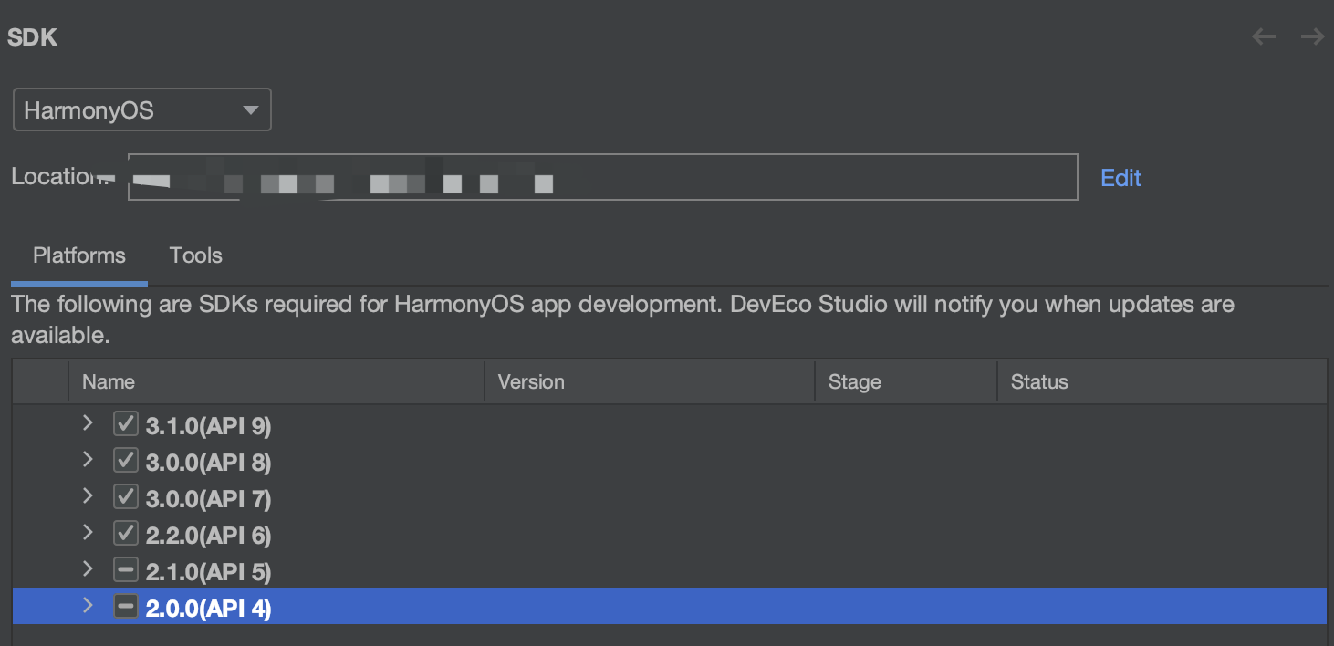Image resolution: width=1334 pixels, height=646 pixels.
Task: Click the Stage column header
Action: [x=906, y=381]
